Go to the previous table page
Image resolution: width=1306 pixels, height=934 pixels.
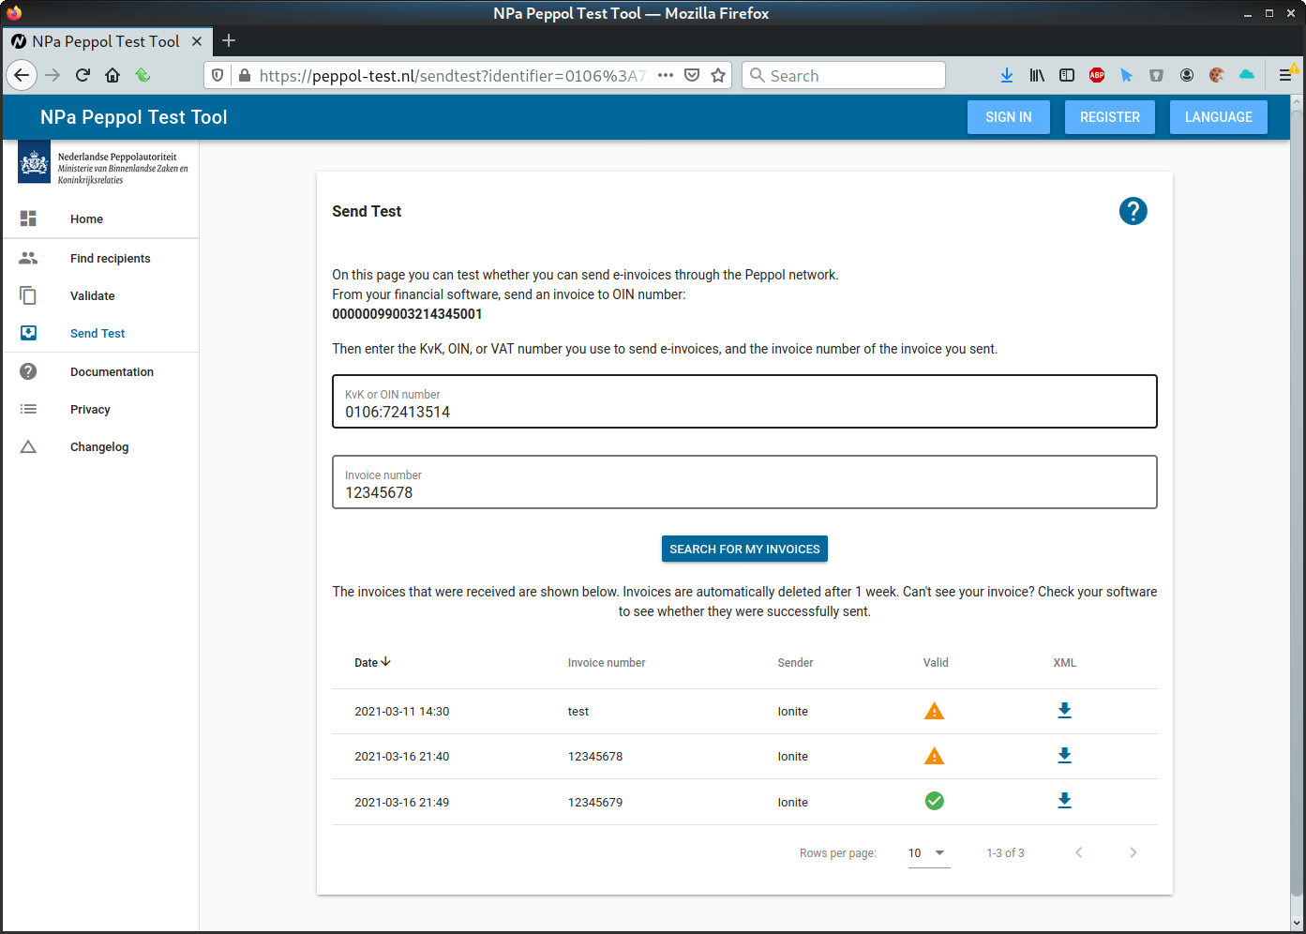click(x=1078, y=852)
